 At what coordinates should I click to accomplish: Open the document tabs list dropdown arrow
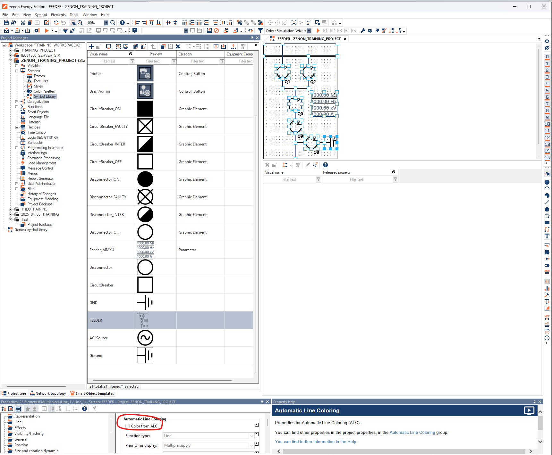pos(539,39)
